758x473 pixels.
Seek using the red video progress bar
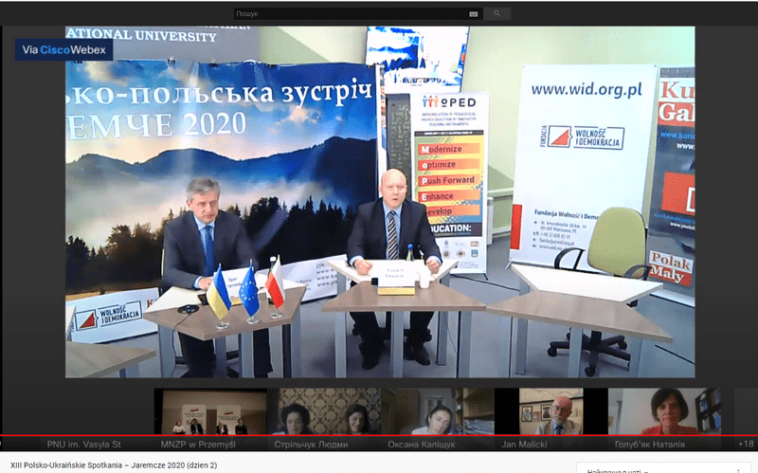(x=379, y=436)
